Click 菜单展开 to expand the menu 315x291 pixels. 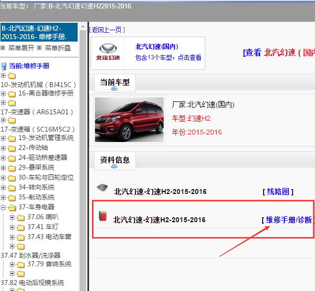tap(21, 48)
